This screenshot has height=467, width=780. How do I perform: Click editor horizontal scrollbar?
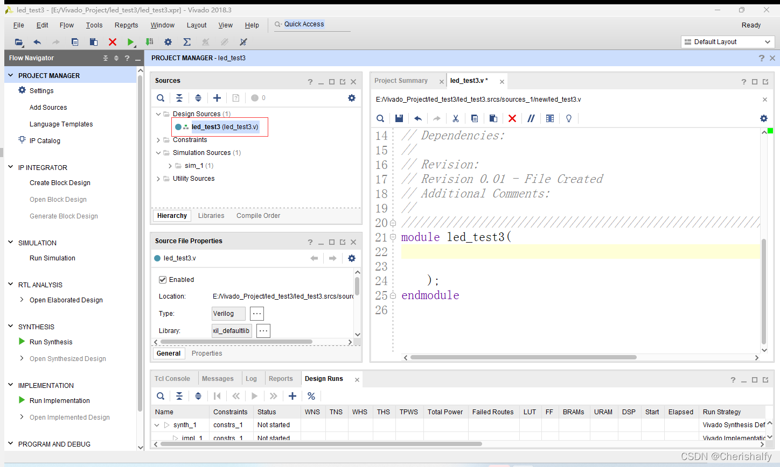523,357
